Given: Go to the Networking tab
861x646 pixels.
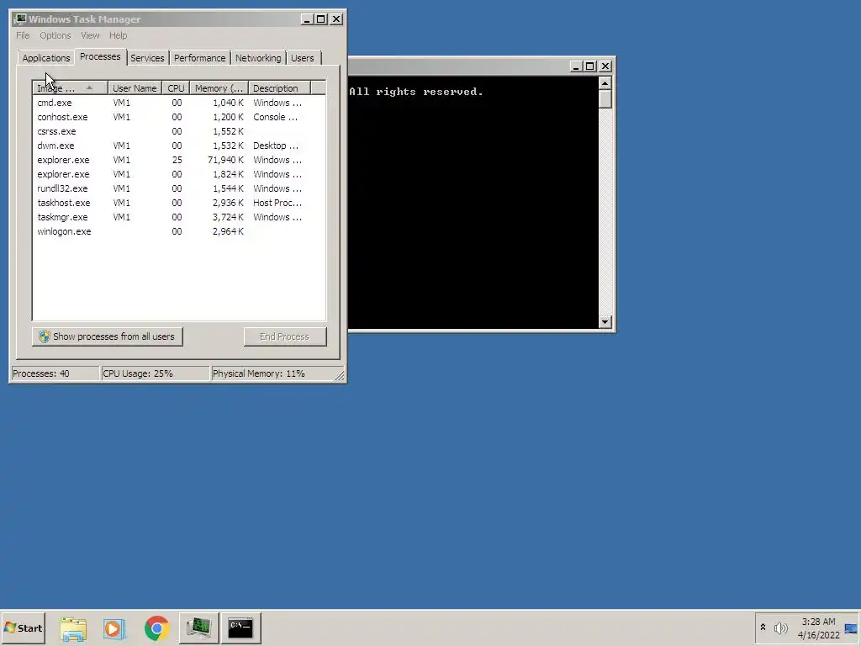Looking at the screenshot, I should (258, 58).
